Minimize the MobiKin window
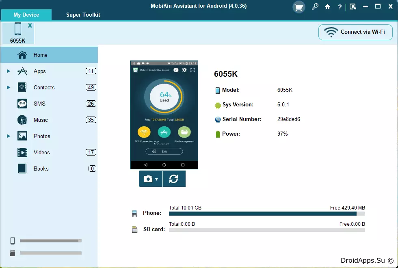The image size is (398, 268). [x=366, y=6]
